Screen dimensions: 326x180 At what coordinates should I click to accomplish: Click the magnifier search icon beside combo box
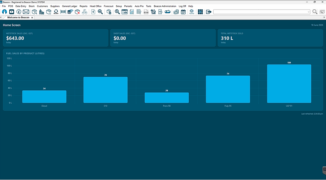pos(315,12)
